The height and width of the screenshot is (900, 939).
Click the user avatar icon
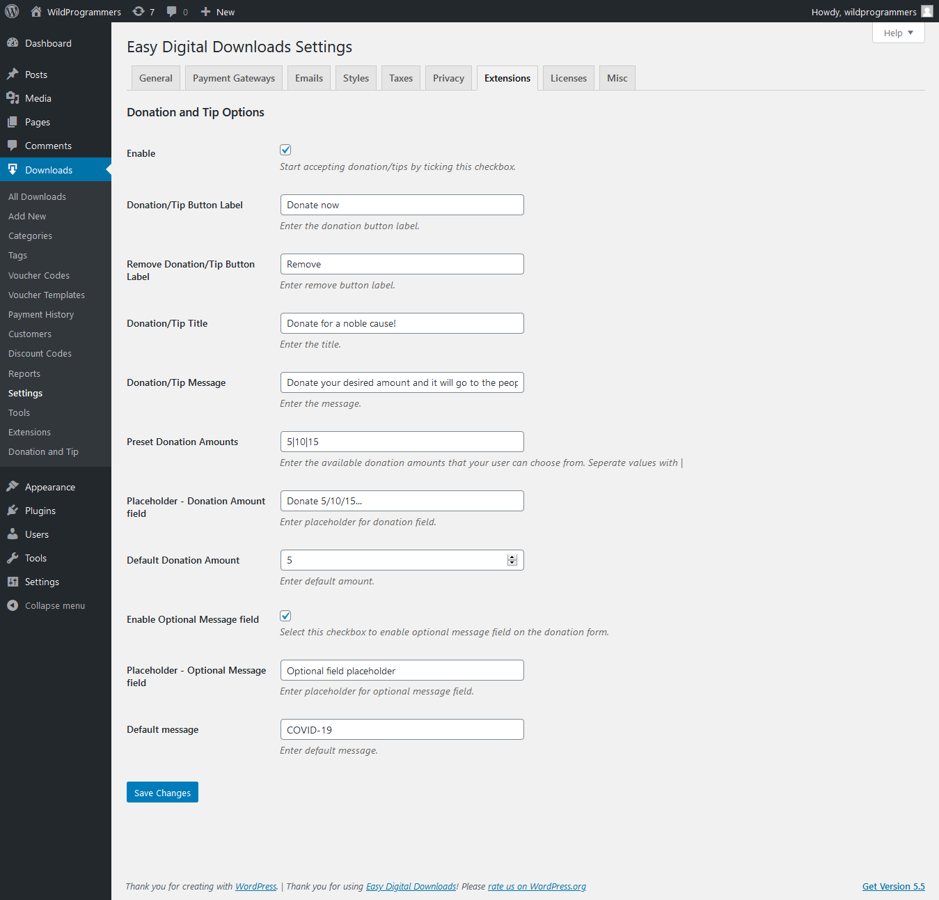927,11
